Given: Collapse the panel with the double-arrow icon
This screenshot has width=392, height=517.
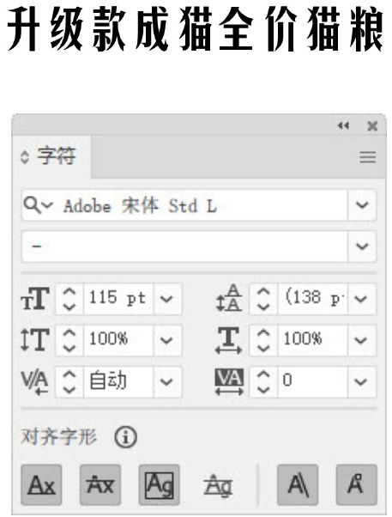Looking at the screenshot, I should point(343,125).
